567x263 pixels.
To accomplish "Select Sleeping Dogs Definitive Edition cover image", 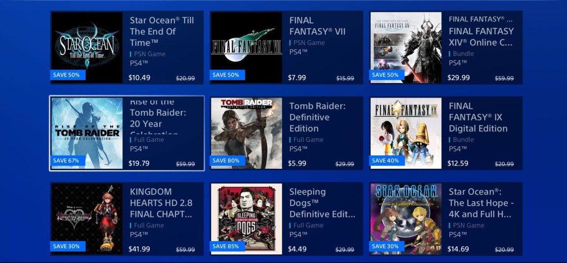I will pyautogui.click(x=246, y=219).
